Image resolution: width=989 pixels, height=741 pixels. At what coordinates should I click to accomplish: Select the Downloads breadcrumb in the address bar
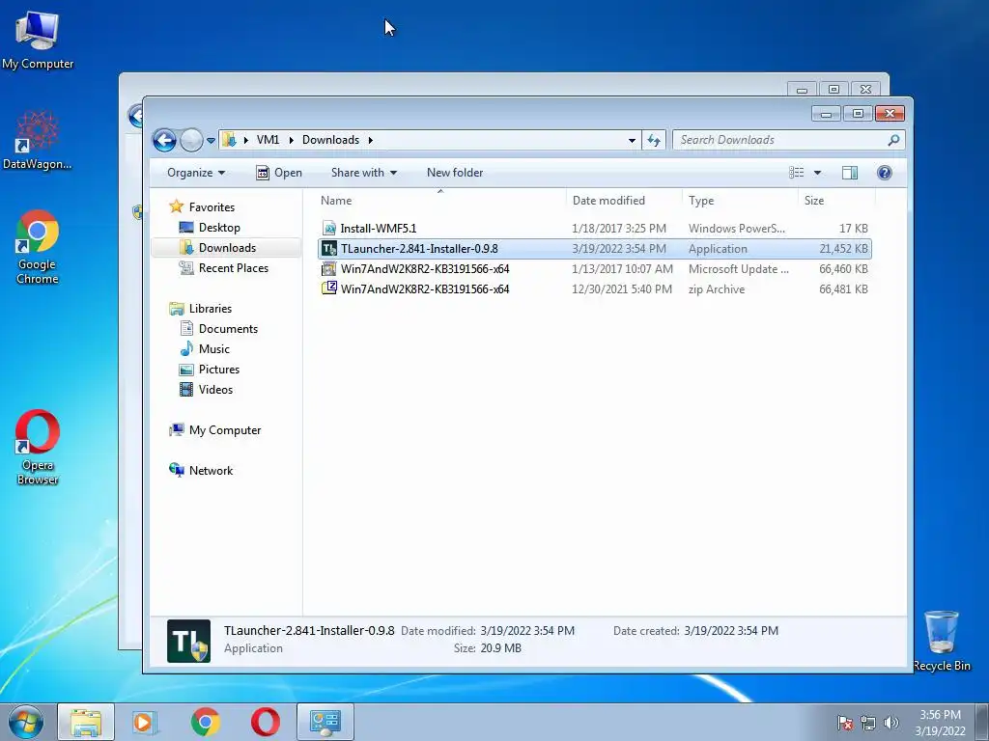click(330, 140)
